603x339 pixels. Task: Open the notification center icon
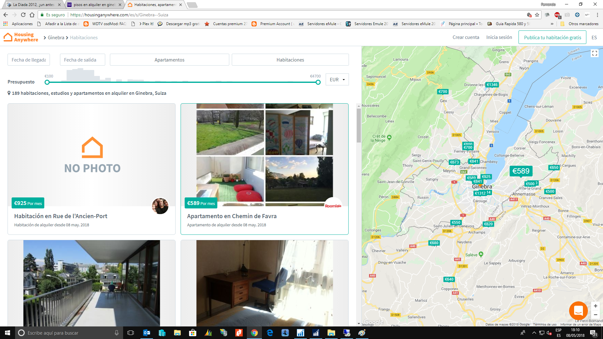pyautogui.click(x=593, y=333)
